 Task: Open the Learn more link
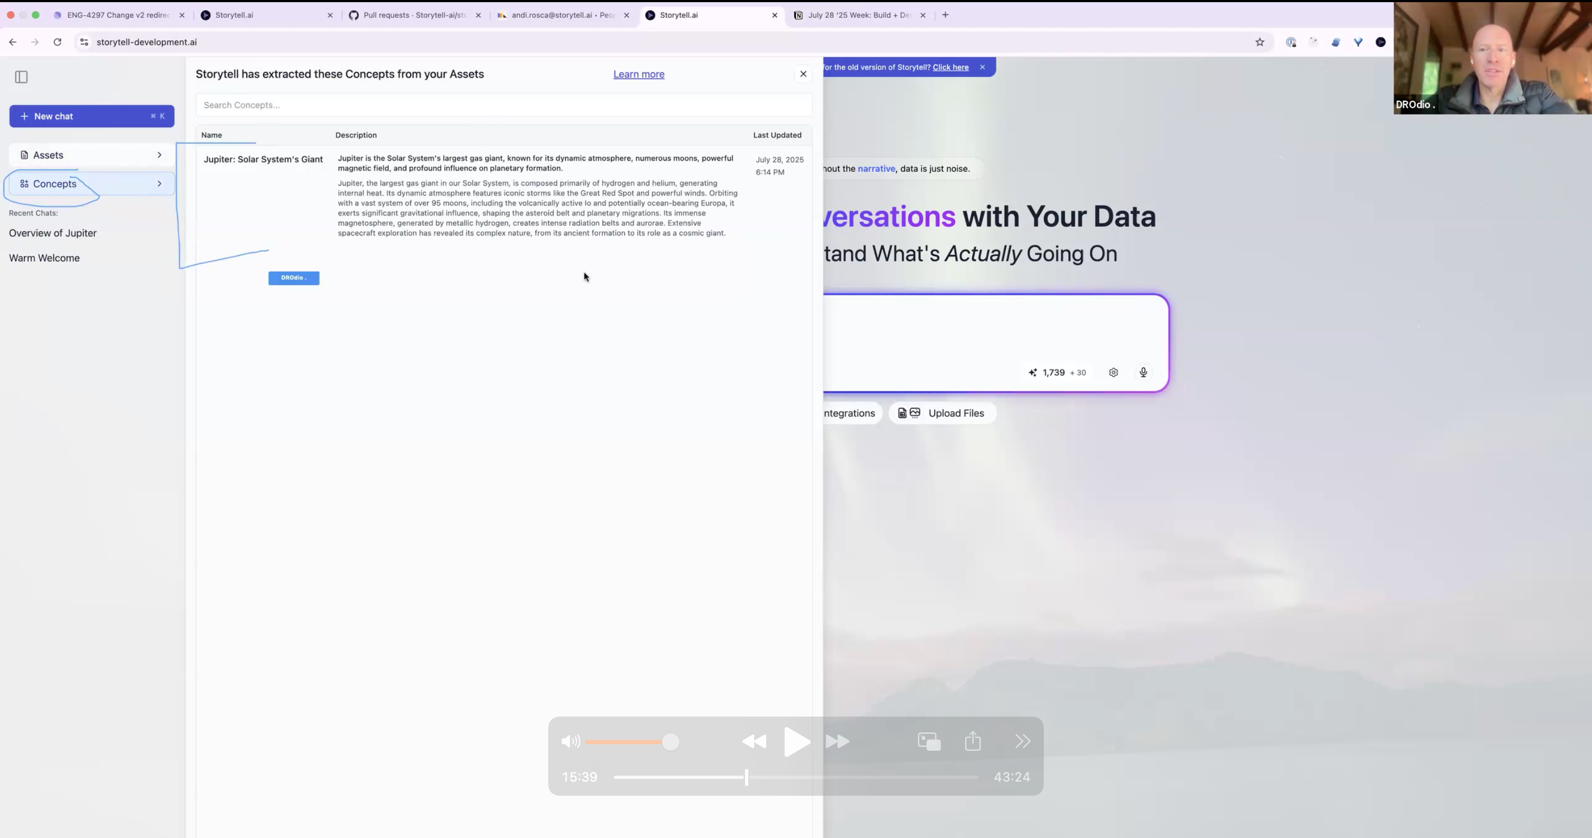[638, 74]
